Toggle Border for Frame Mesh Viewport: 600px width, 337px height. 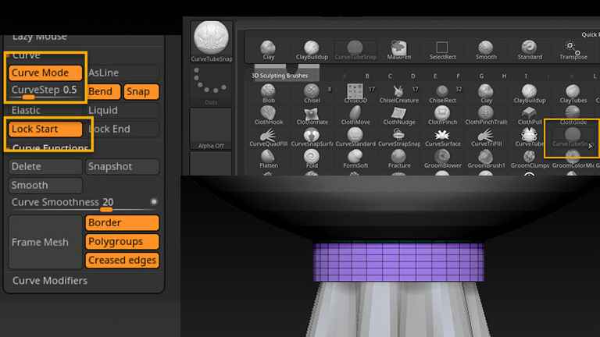(x=122, y=223)
